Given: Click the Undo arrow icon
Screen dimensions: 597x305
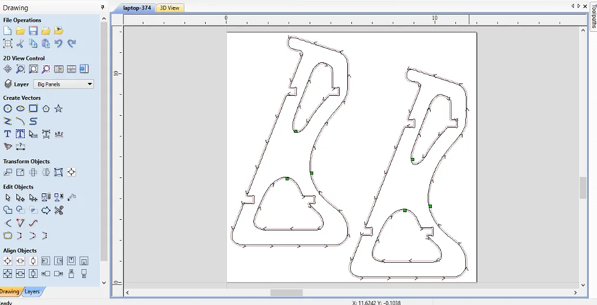Looking at the screenshot, I should click(58, 43).
